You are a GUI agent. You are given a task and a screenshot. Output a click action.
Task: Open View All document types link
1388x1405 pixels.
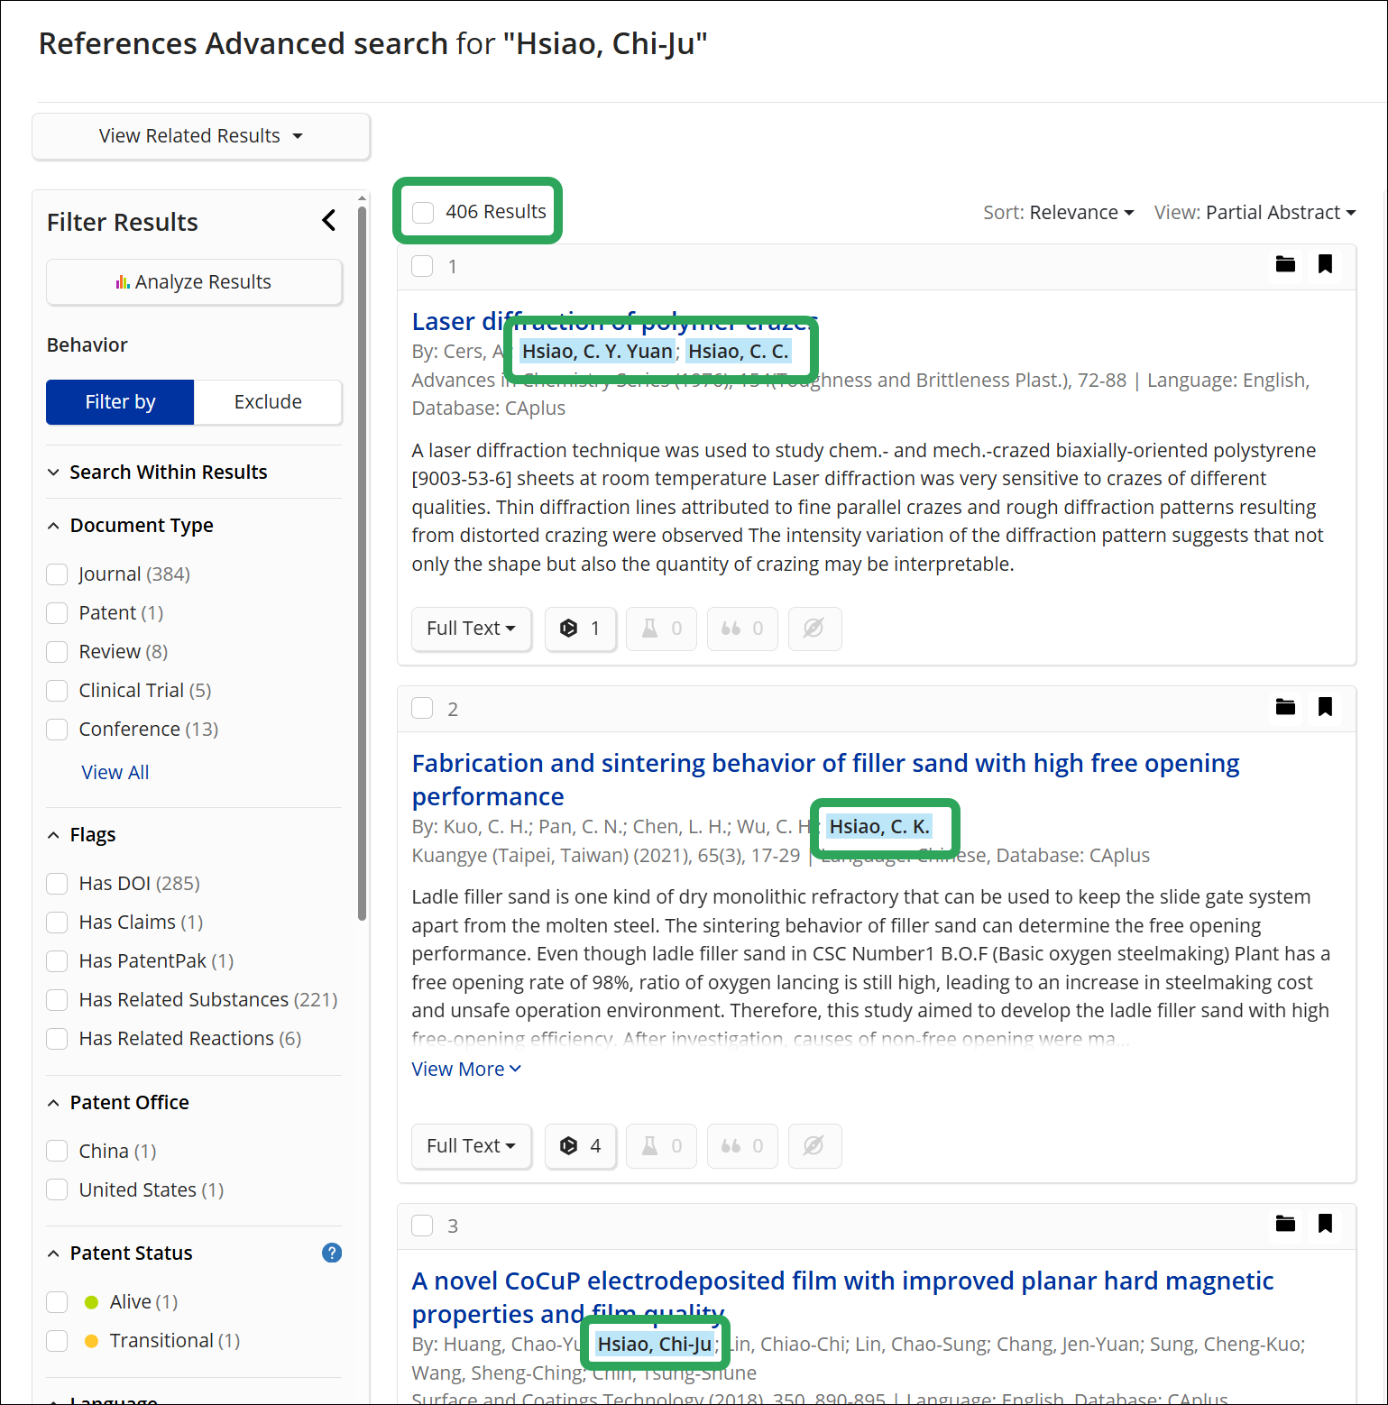115,773
